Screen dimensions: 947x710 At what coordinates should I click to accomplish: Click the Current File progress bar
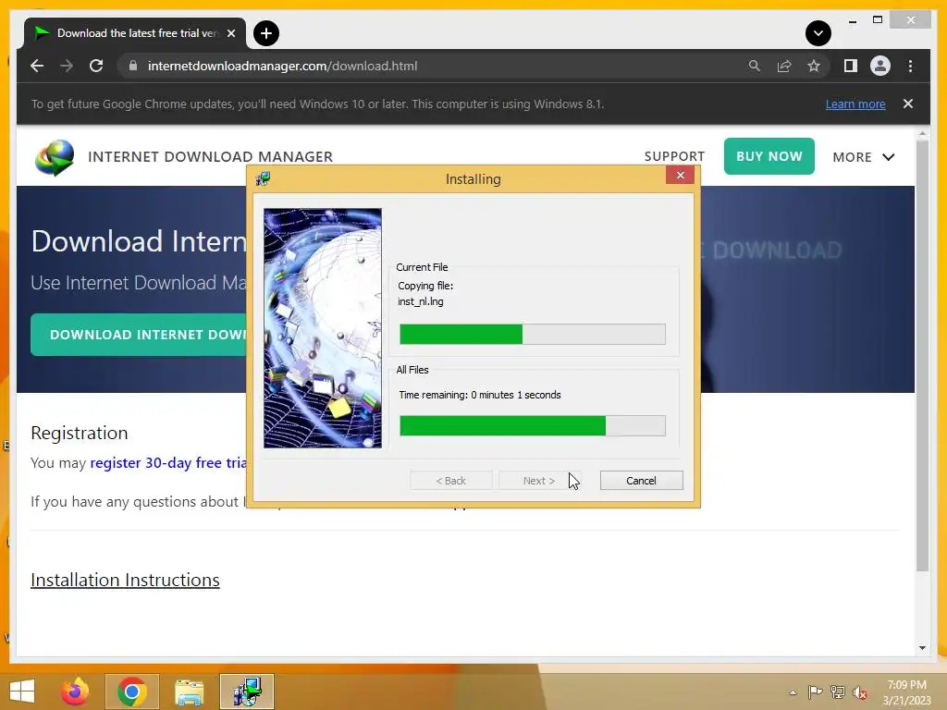pos(532,334)
